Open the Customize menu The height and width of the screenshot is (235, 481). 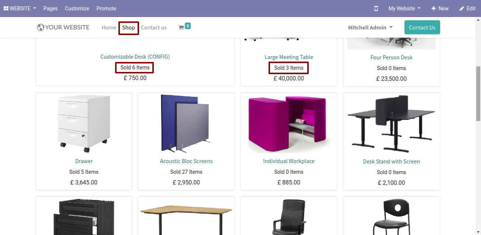[x=77, y=8]
